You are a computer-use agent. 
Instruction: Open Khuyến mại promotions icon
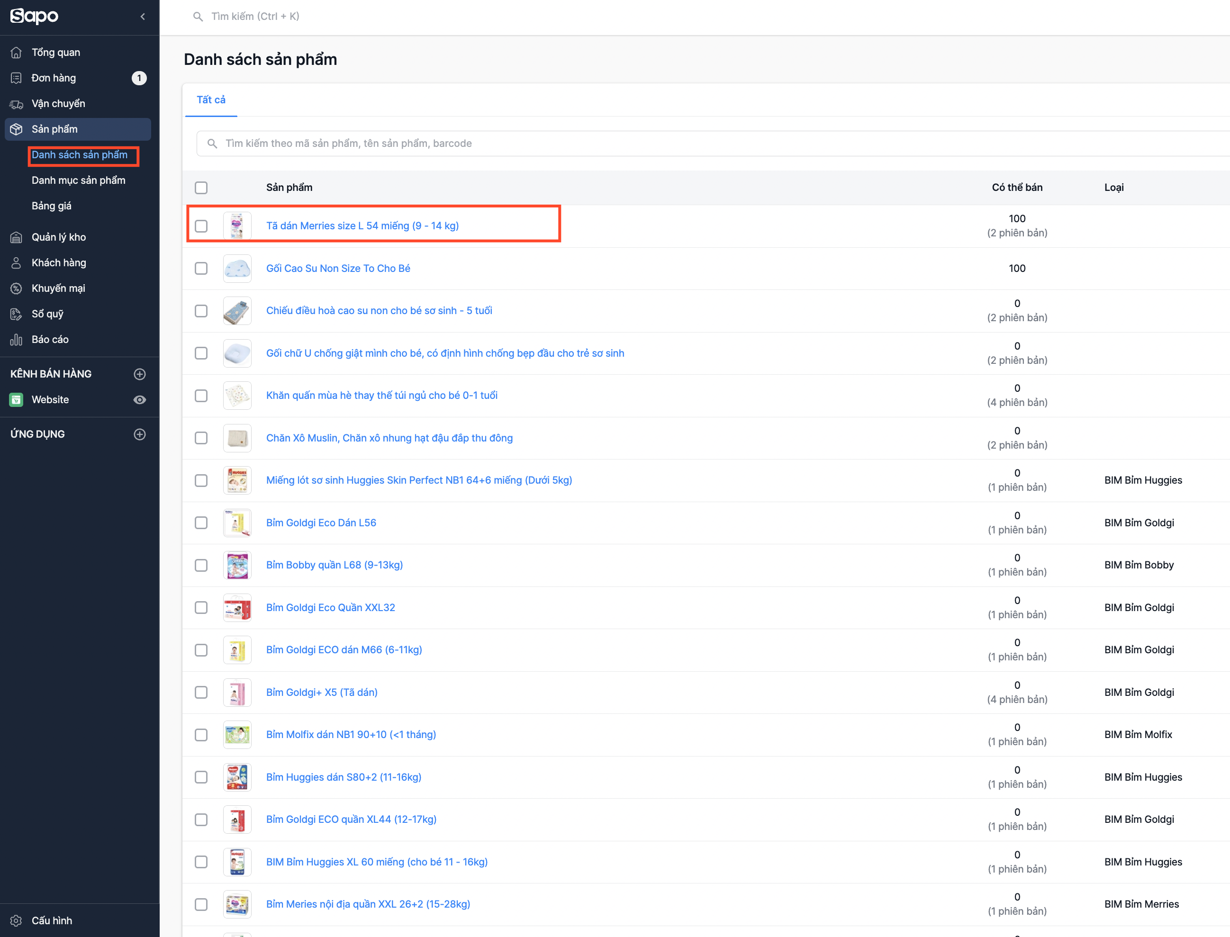coord(16,288)
